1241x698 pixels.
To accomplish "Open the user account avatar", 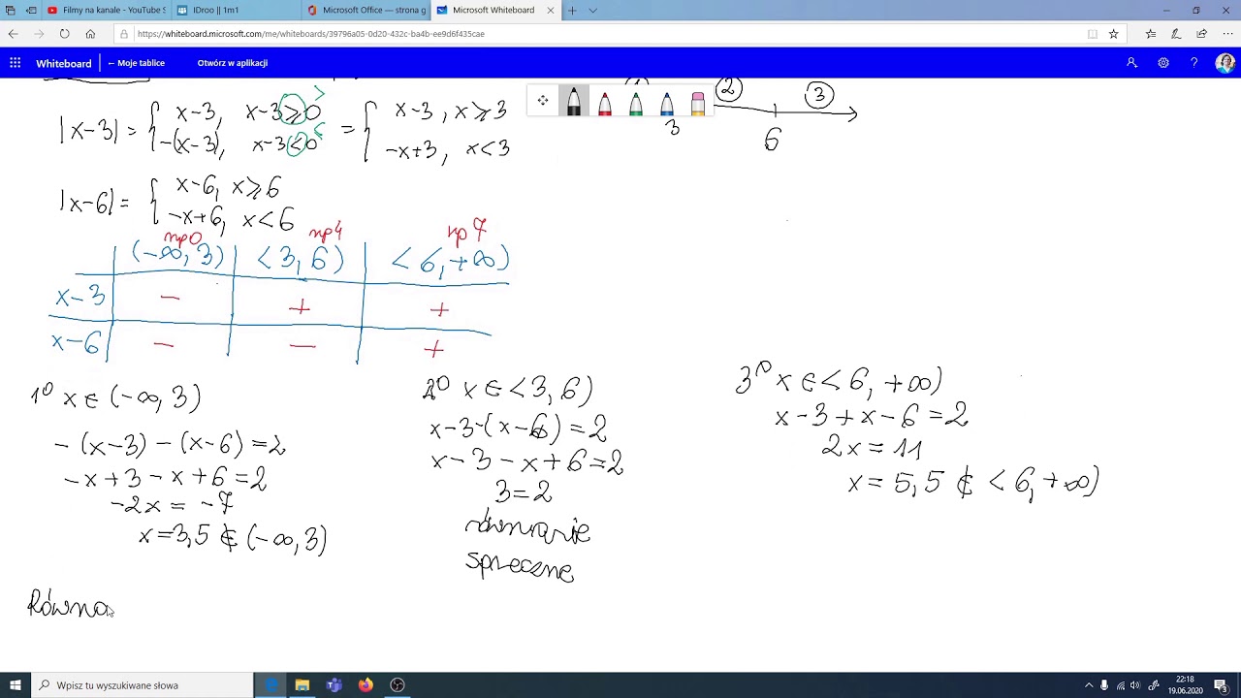I will (1225, 63).
